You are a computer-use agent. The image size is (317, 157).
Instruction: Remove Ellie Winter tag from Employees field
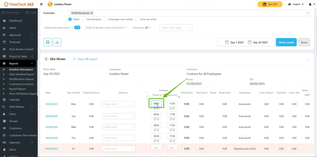click(92, 13)
